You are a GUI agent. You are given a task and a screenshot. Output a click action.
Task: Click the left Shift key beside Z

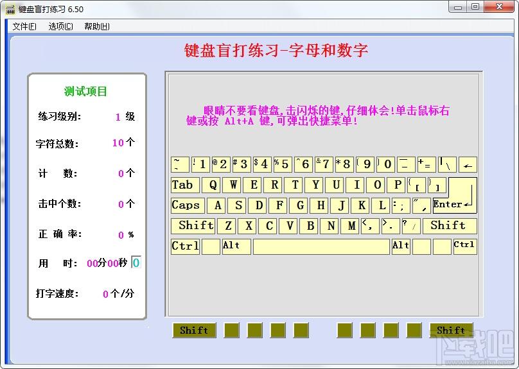193,226
